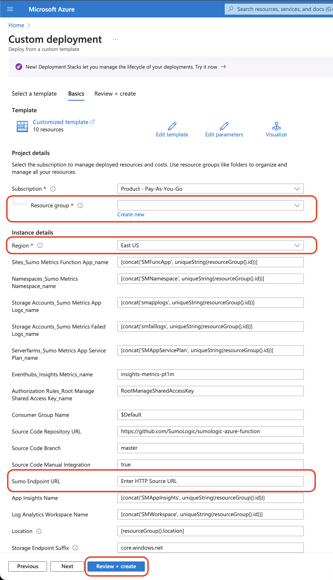Click the Create new resource group link

[131, 215]
